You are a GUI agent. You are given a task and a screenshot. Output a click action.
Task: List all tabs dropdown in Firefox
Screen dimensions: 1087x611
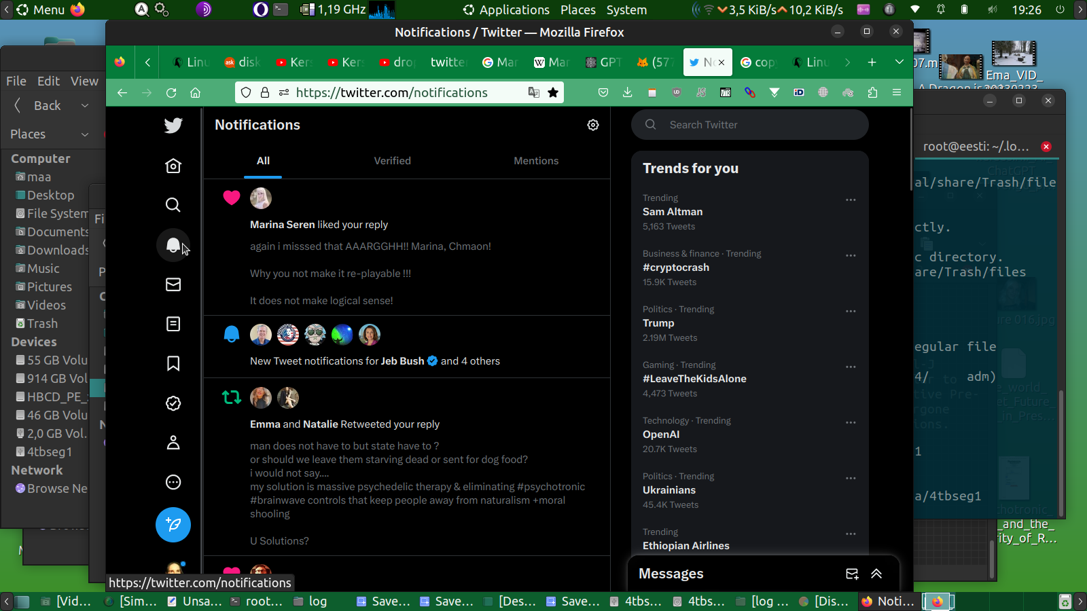click(x=899, y=62)
